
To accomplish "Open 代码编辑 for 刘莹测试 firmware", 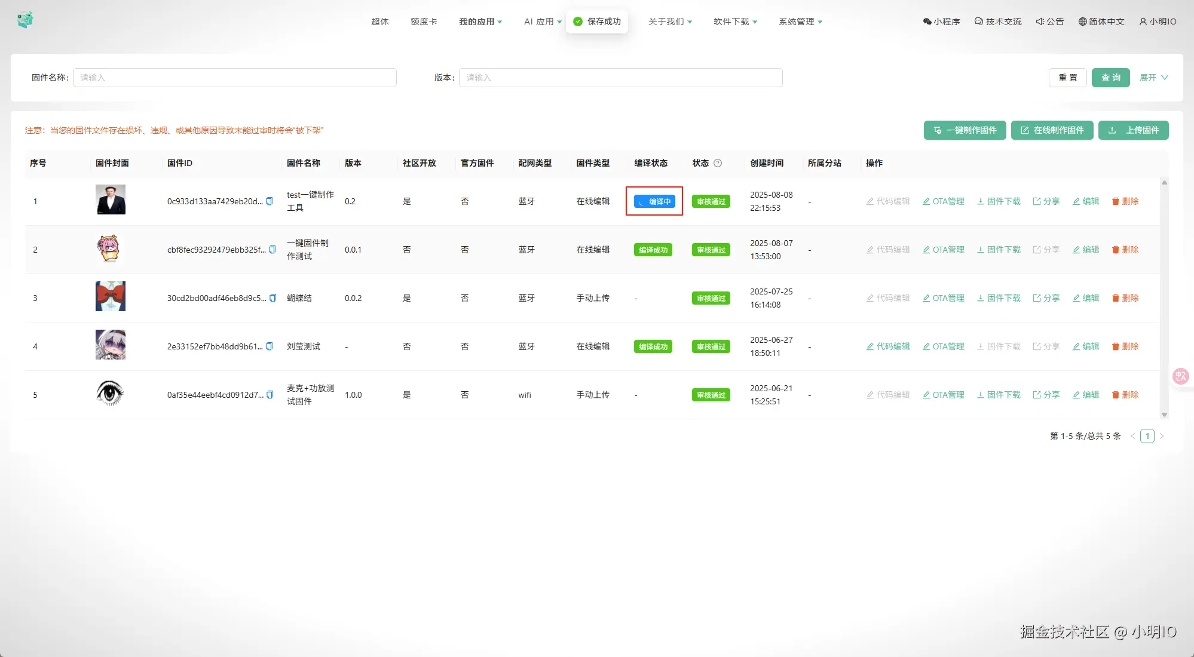I will click(887, 346).
